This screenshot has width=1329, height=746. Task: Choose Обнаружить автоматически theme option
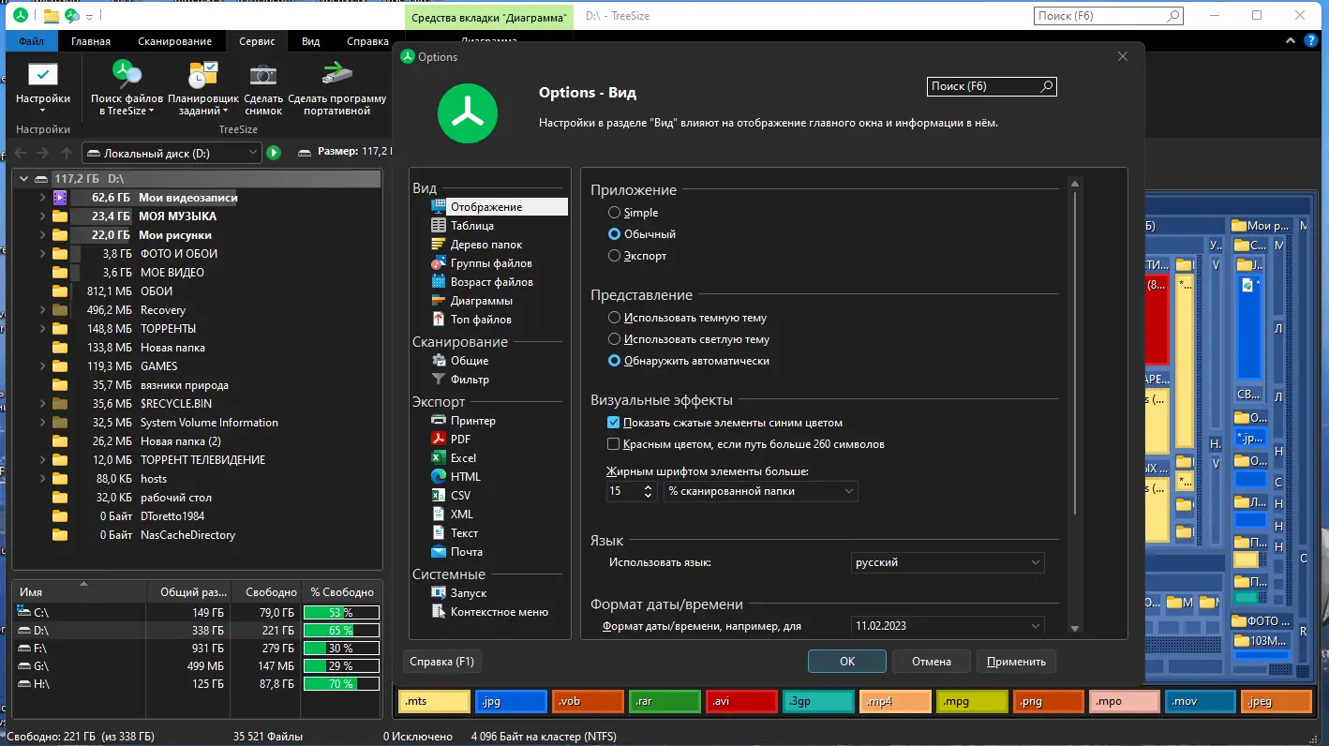[x=615, y=361]
